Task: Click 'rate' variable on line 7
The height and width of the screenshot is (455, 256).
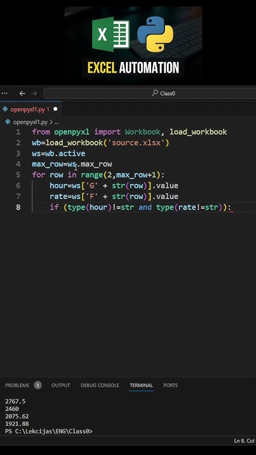Action: pos(58,197)
